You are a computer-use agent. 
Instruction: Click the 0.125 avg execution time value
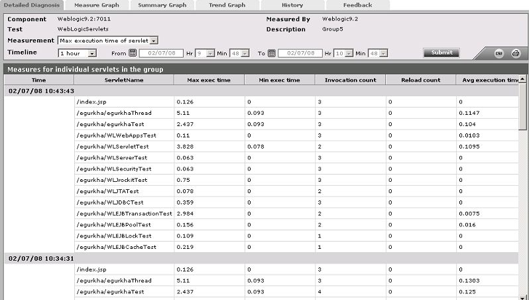[x=467, y=292]
